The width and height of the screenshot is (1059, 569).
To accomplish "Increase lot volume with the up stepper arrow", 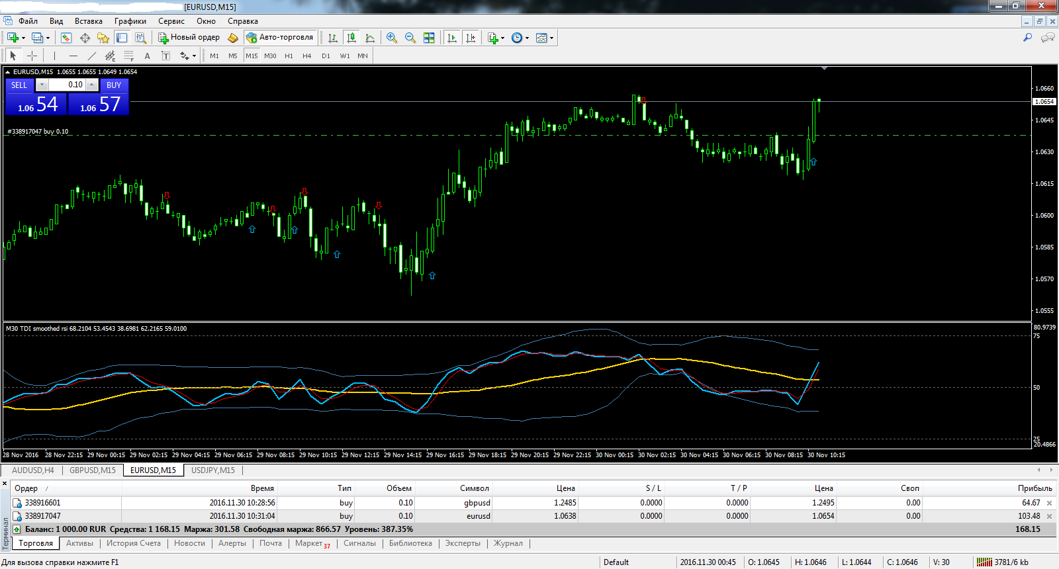I will point(92,85).
